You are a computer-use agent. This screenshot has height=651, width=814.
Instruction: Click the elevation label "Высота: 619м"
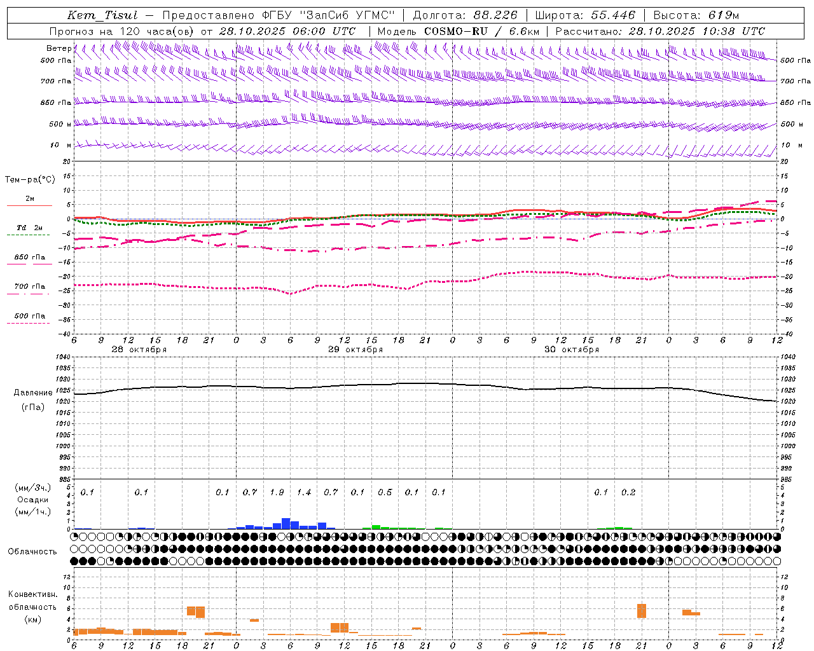(696, 16)
